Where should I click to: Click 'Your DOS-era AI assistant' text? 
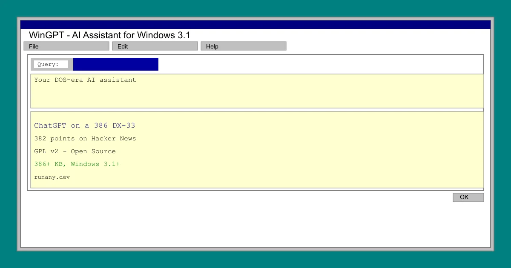click(x=85, y=80)
